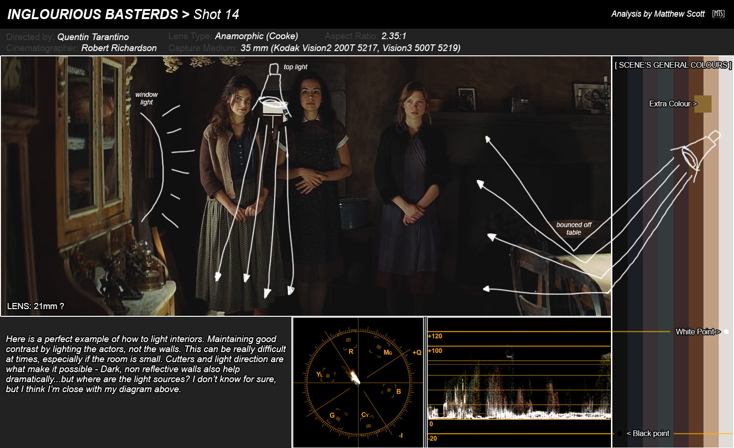Click the '+120' waveform scale label
The width and height of the screenshot is (734, 448).
click(x=435, y=336)
